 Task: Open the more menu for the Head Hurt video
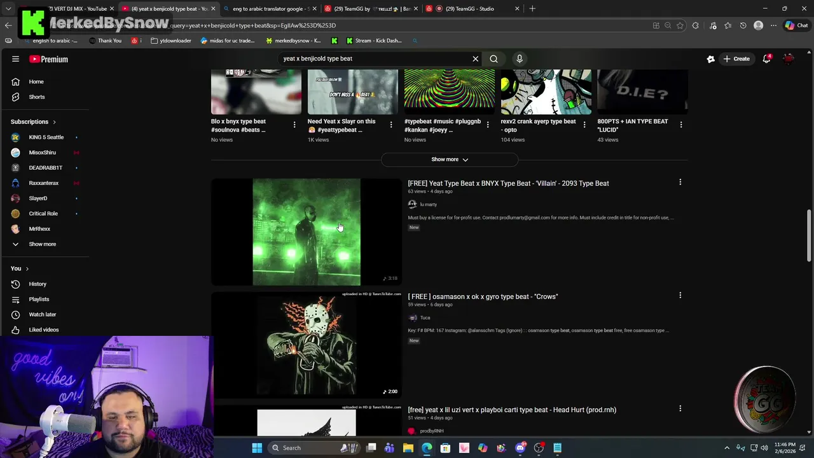680,409
